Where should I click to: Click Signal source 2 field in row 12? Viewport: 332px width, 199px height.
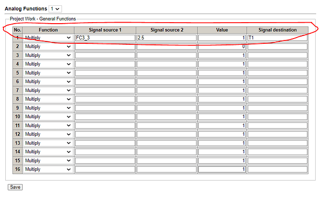pyautogui.click(x=166, y=134)
